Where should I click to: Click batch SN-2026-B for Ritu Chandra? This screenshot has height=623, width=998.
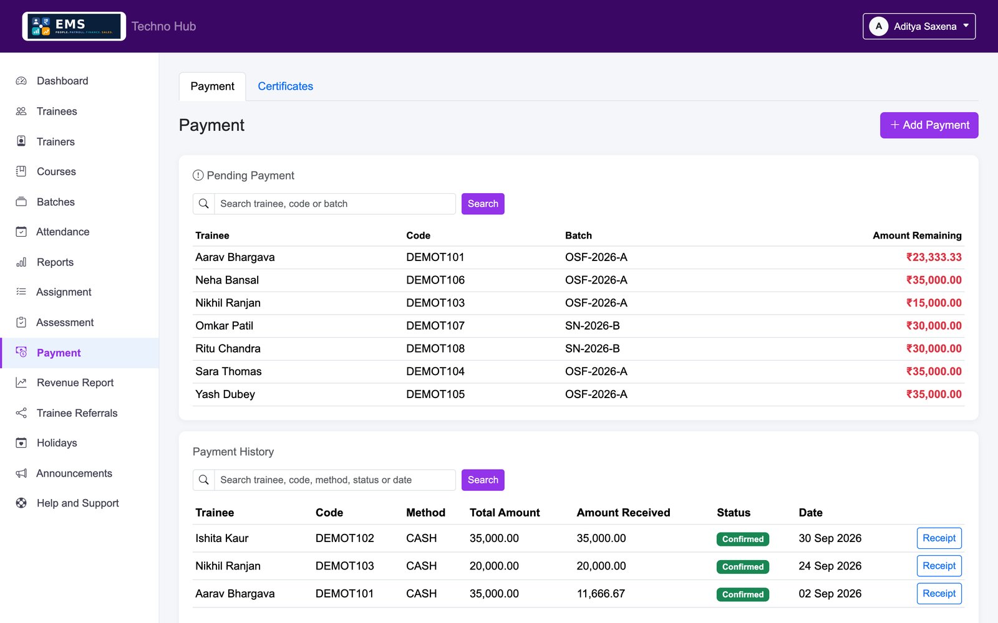[x=593, y=349]
